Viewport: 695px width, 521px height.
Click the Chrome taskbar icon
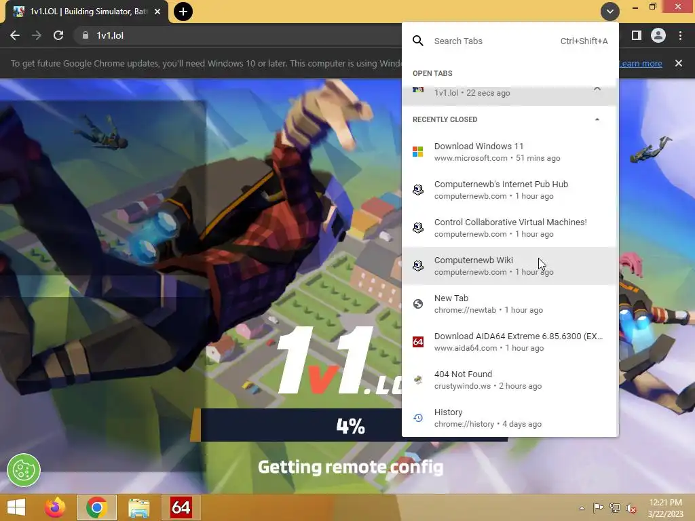[96, 507]
